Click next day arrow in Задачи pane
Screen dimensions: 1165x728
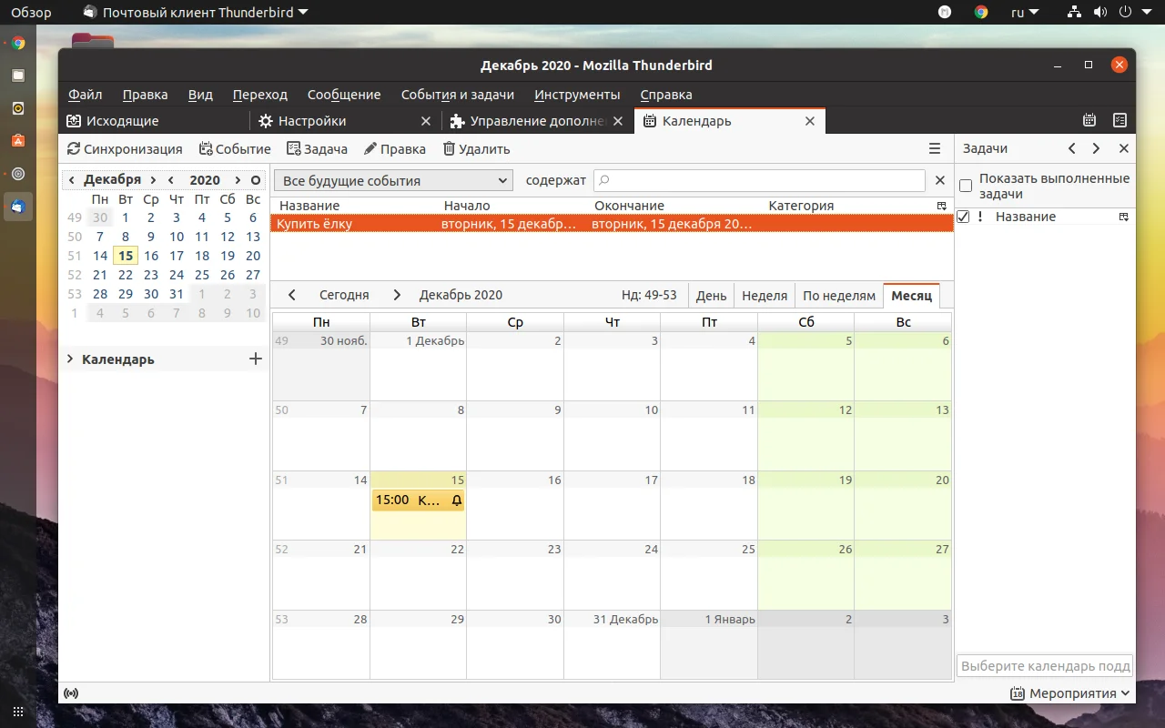click(x=1096, y=148)
